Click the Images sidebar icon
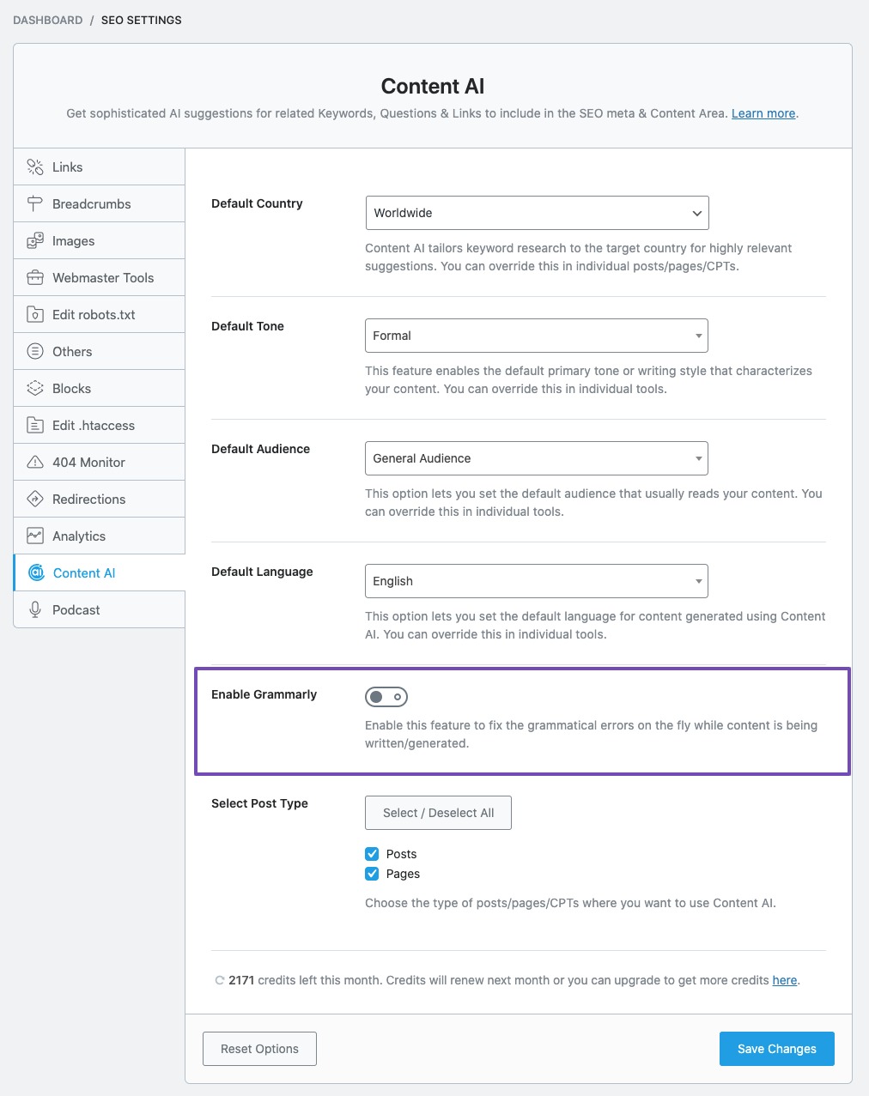The width and height of the screenshot is (869, 1096). pyautogui.click(x=35, y=240)
